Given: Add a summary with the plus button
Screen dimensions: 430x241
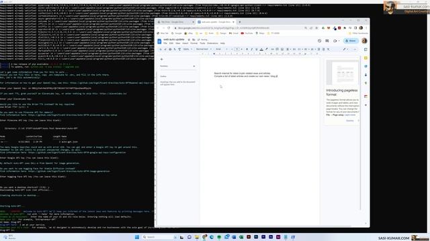Looking at the screenshot, I should click(x=194, y=66).
